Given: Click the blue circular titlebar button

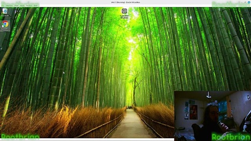Looking at the screenshot, I should (x=249, y=2).
